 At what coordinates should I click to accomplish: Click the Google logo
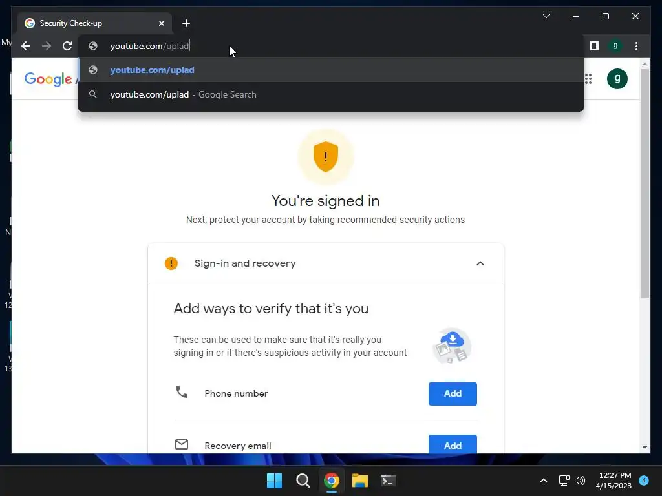coord(48,79)
